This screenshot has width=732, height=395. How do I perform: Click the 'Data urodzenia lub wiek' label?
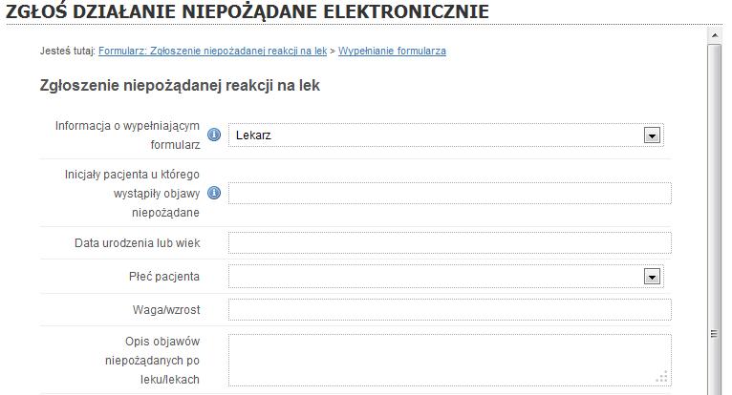(x=138, y=243)
